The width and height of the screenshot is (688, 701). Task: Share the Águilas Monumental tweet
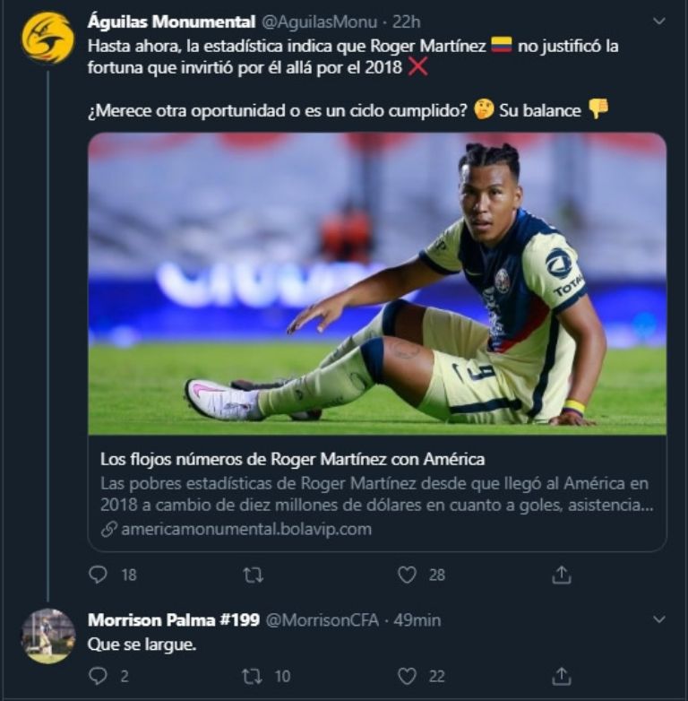tap(562, 575)
